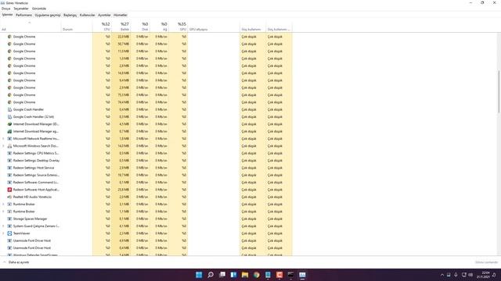This screenshot has width=501, height=281.
Task: Click the Görevi sonlandır button
Action: [x=486, y=262]
